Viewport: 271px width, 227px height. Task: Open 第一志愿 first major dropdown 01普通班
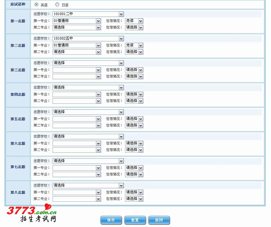click(x=77, y=21)
